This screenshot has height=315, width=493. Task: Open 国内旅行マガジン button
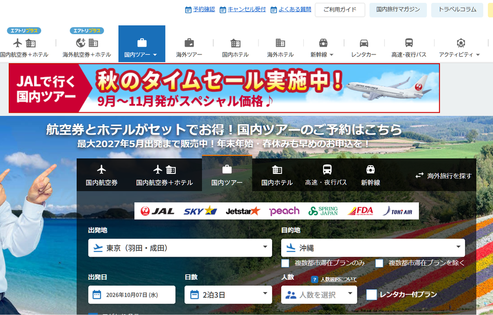(398, 10)
